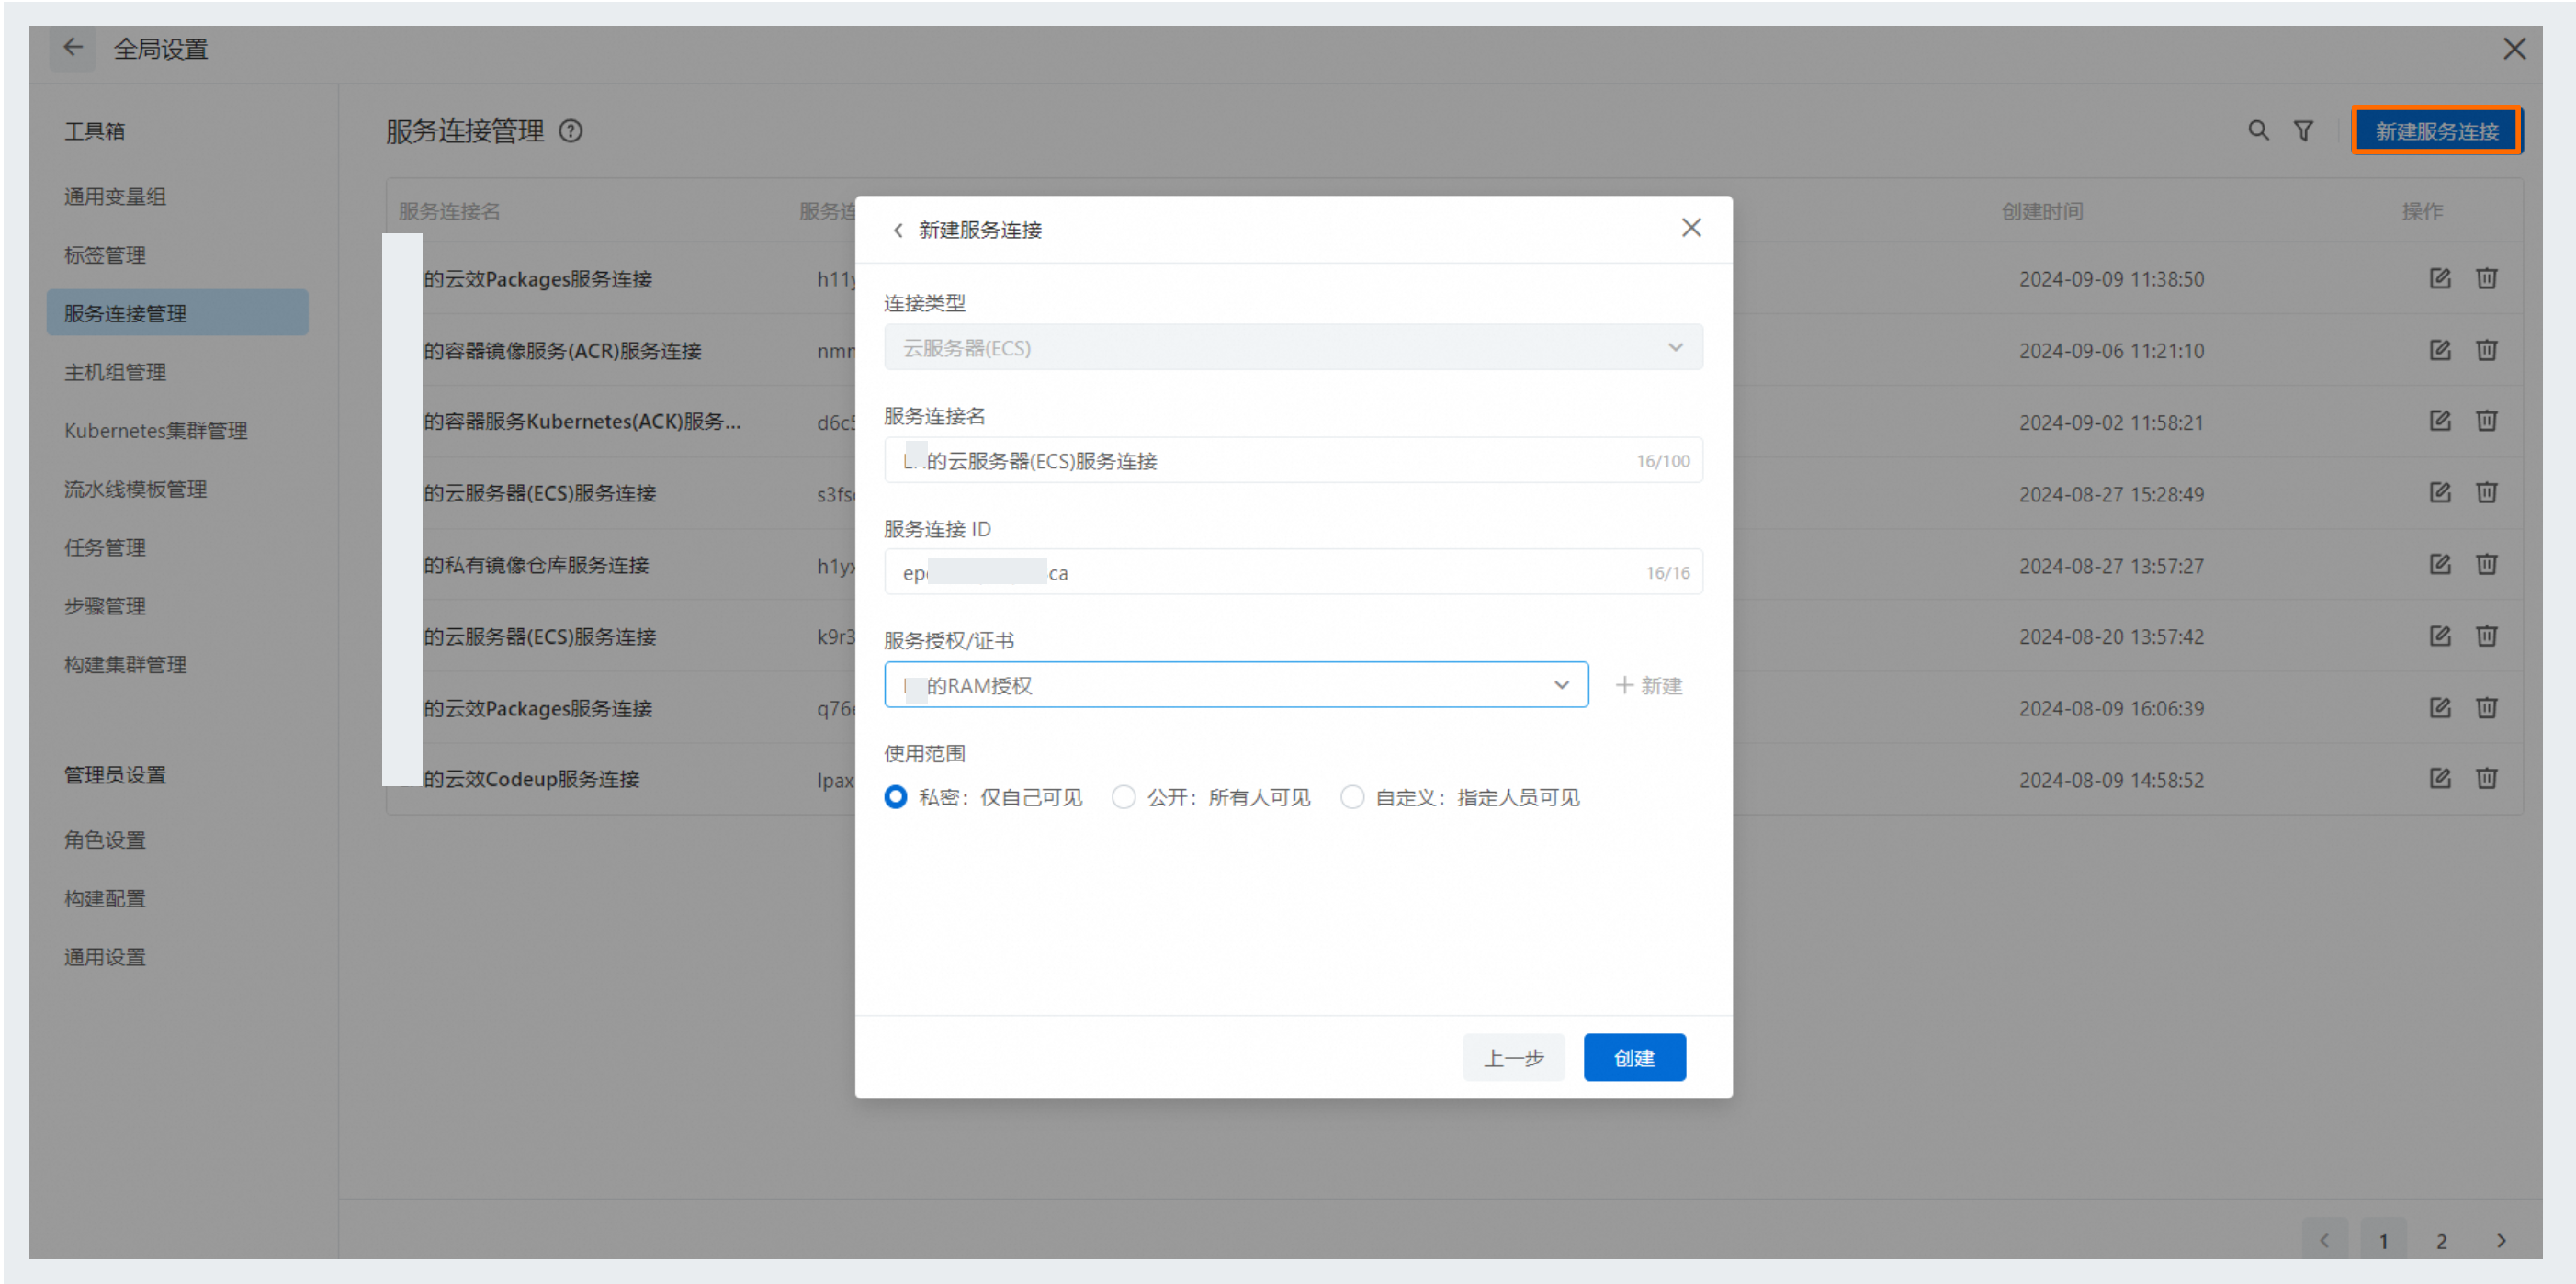Click the back arrow beside 全局设置
2576x1284 pixels.
(x=72, y=48)
